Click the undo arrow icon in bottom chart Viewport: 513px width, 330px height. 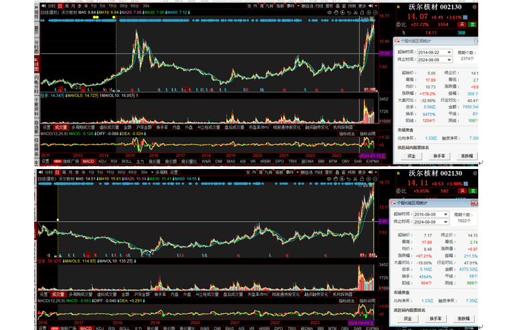click(x=348, y=179)
